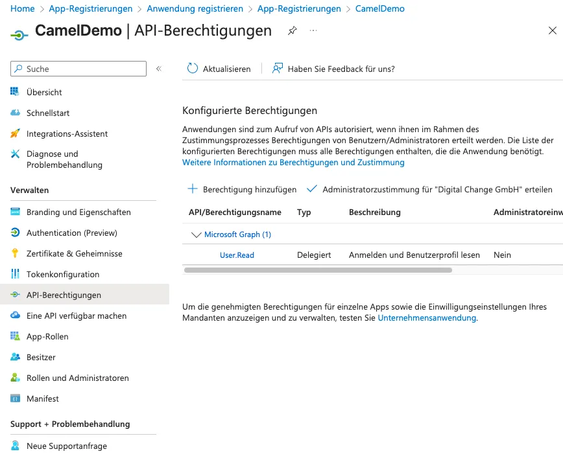Sort by API/Berechtigungsname column header
This screenshot has width=563, height=458.
[235, 212]
